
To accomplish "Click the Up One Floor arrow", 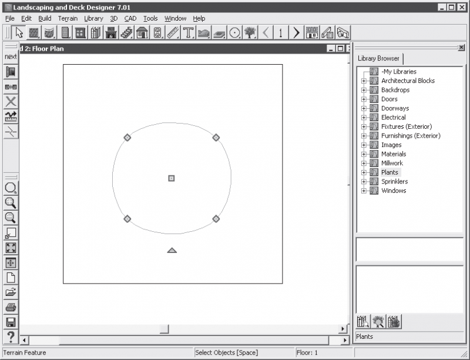I will coord(296,33).
